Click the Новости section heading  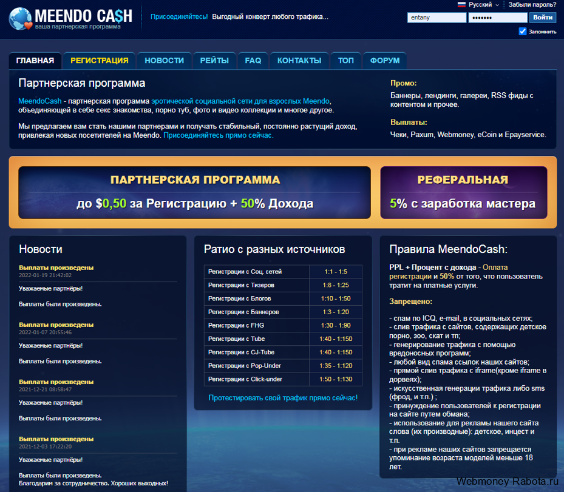point(41,249)
